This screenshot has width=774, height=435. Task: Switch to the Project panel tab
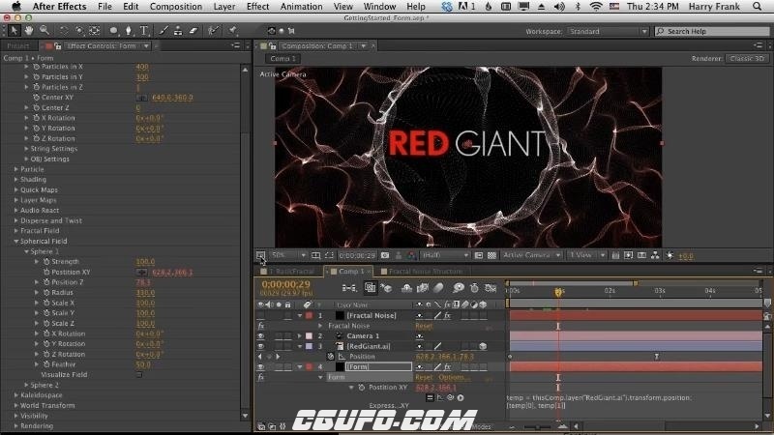[18, 45]
